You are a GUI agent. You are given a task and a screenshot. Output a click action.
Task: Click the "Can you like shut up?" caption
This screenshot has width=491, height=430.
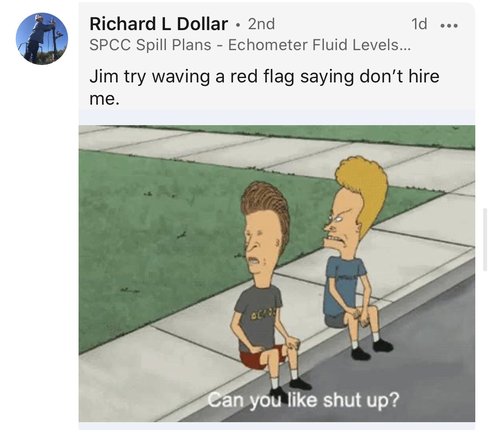coord(303,400)
